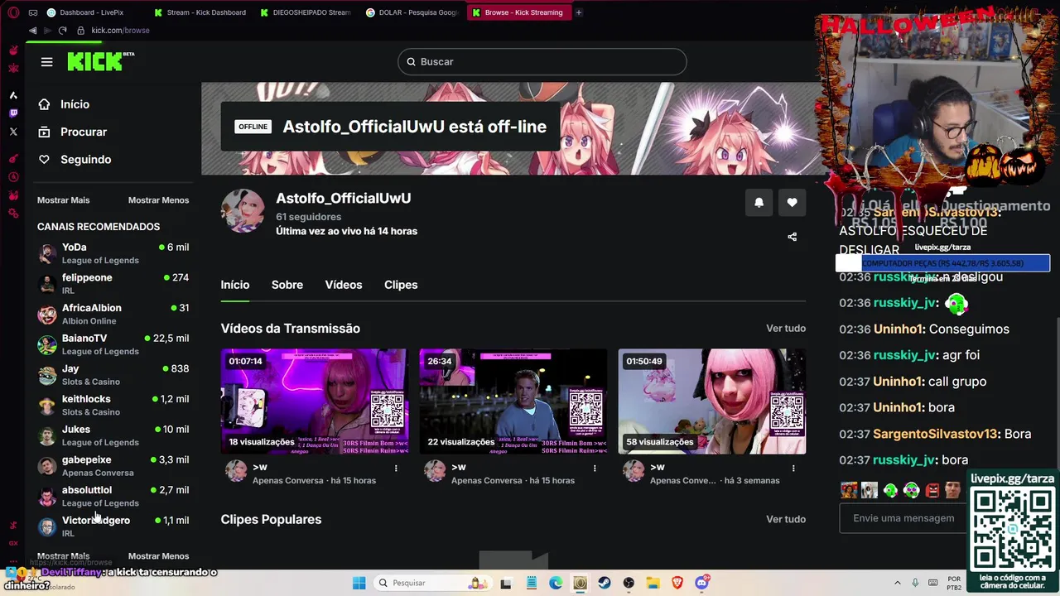Image resolution: width=1060 pixels, height=596 pixels.
Task: Open felippeone recommended channel
Action: [113, 284]
